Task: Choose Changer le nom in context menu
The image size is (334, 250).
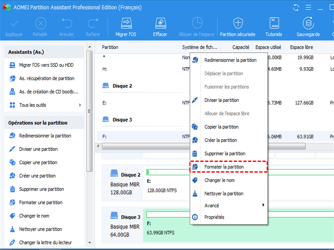Action: (x=229, y=180)
